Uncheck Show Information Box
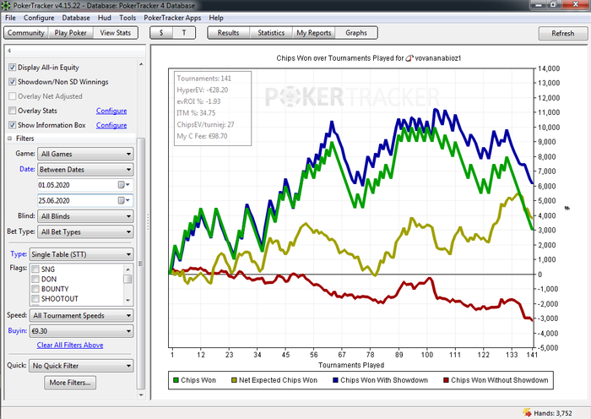Image resolution: width=591 pixels, height=419 pixels. tap(12, 124)
